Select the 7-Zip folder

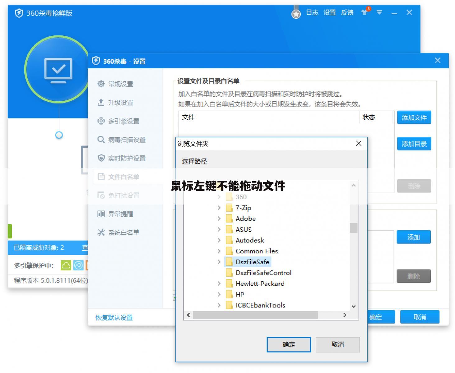pos(238,208)
